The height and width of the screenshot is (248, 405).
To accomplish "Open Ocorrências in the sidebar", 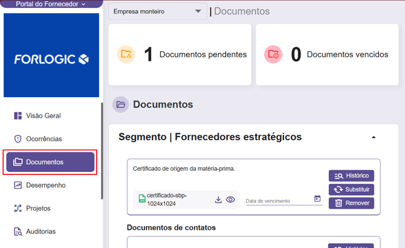I will click(x=44, y=139).
